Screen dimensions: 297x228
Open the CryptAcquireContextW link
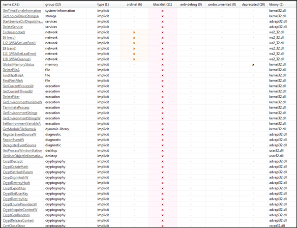coord(20,210)
